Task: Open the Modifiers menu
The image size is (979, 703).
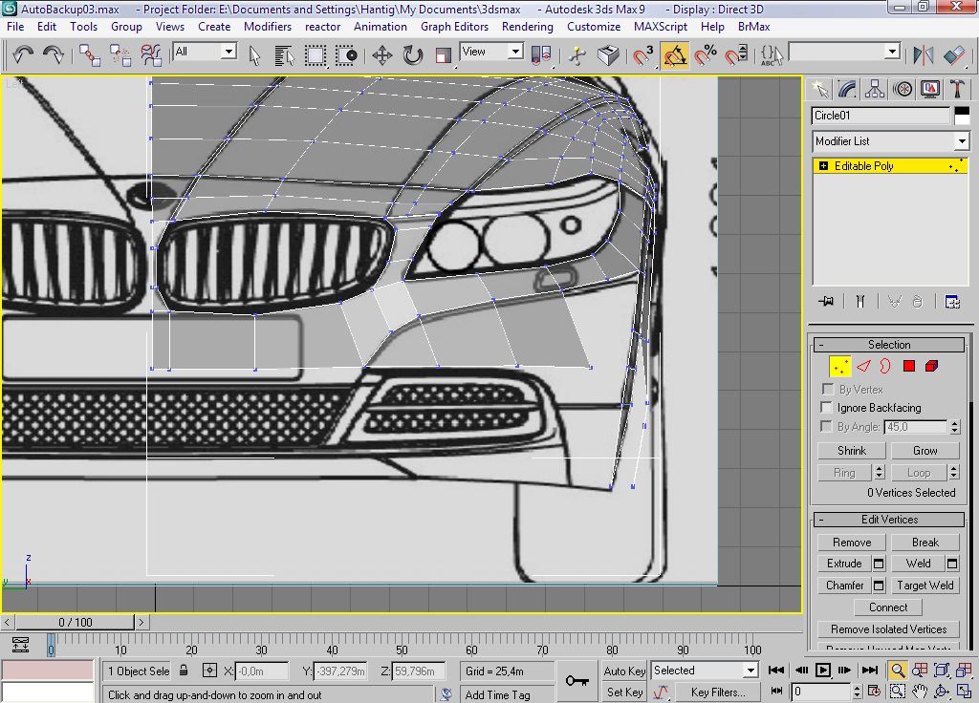Action: [x=268, y=27]
